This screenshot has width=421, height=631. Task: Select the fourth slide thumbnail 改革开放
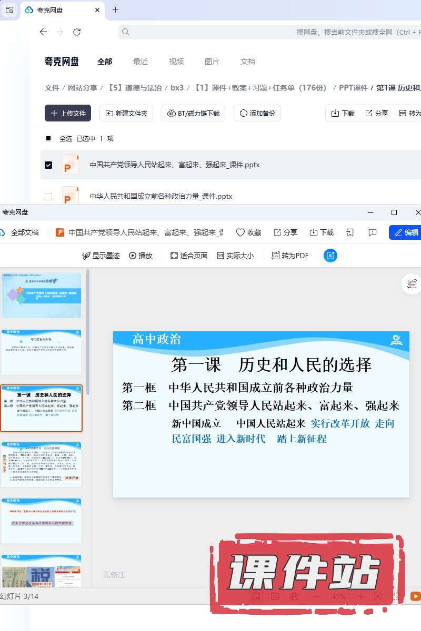(42, 464)
